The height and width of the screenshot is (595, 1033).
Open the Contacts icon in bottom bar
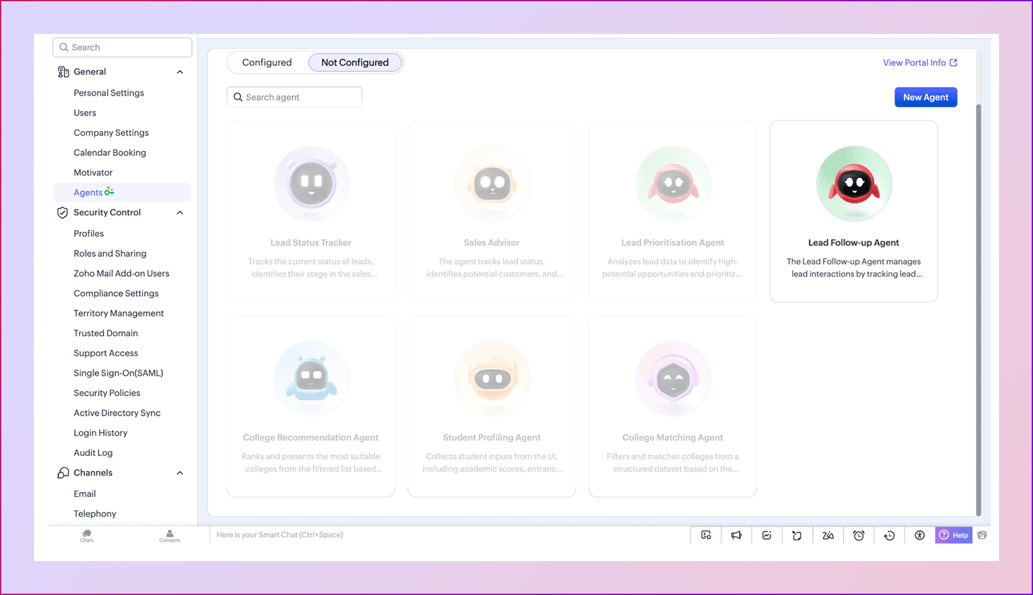coord(170,536)
